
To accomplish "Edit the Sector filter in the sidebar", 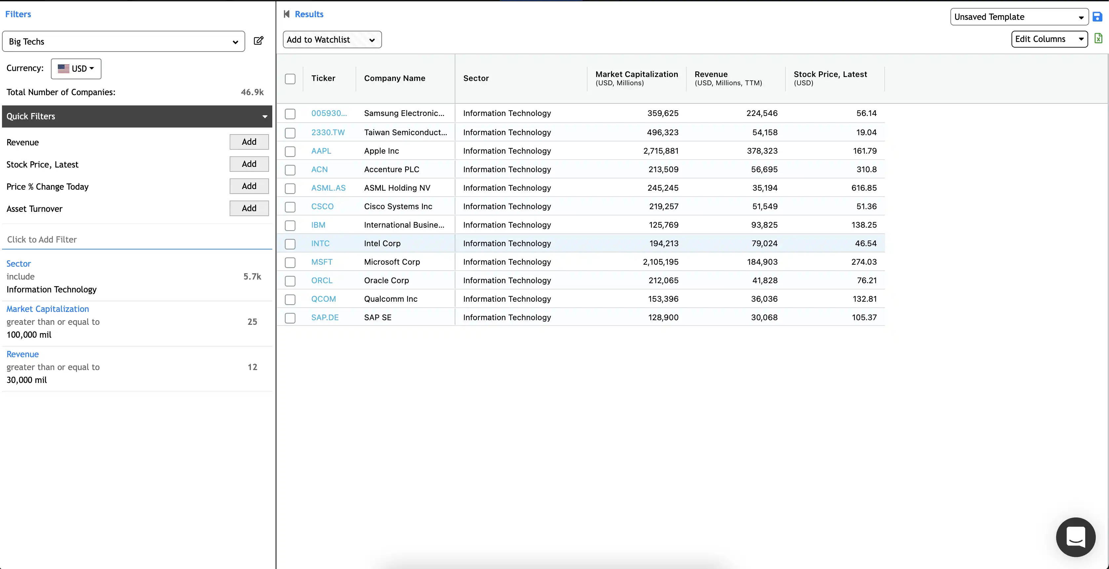I will point(19,263).
